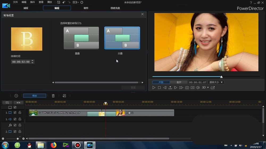This screenshot has width=266, height=149.
Task: Uncheck the fx effect track checkbox
Action: [15, 125]
